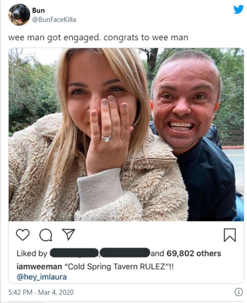Screen dimensions: 247x303
Task: Open the iamweeman username
Action: coord(39,266)
